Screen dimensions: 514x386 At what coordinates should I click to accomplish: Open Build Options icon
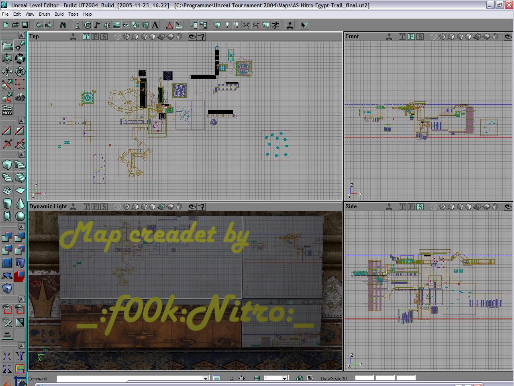click(275, 25)
